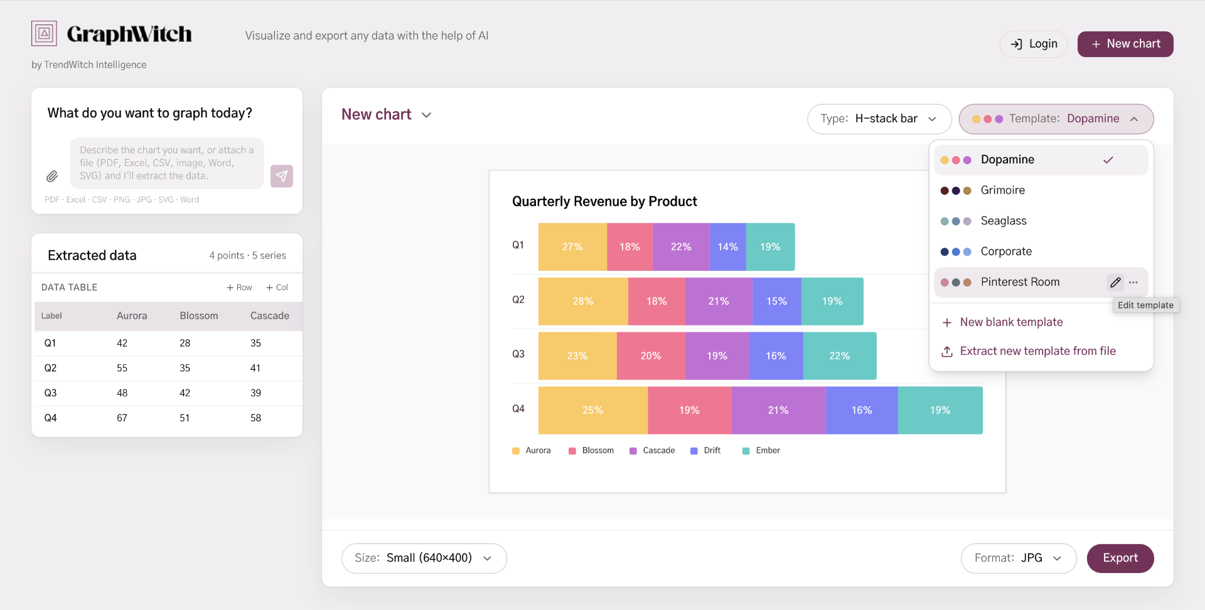Collapse the Template Dopamine dropdown

click(1056, 119)
